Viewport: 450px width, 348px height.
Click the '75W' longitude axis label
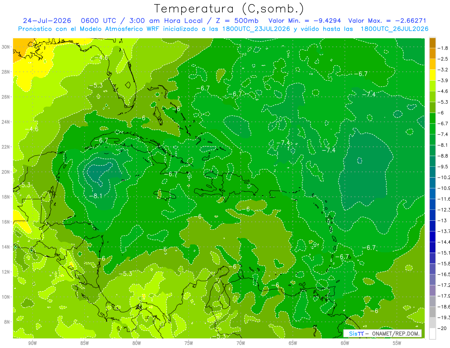pyautogui.click(x=189, y=343)
